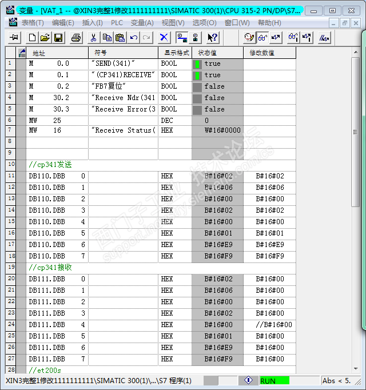The height and width of the screenshot is (390, 366).
Task: Click modify value B#16#F9 for DB110.DBB 7
Action: pyautogui.click(x=270, y=256)
